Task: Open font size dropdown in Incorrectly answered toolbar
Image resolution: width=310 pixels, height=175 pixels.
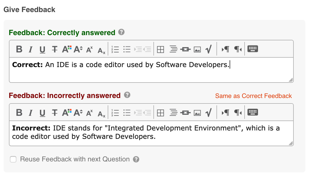Action: point(78,113)
